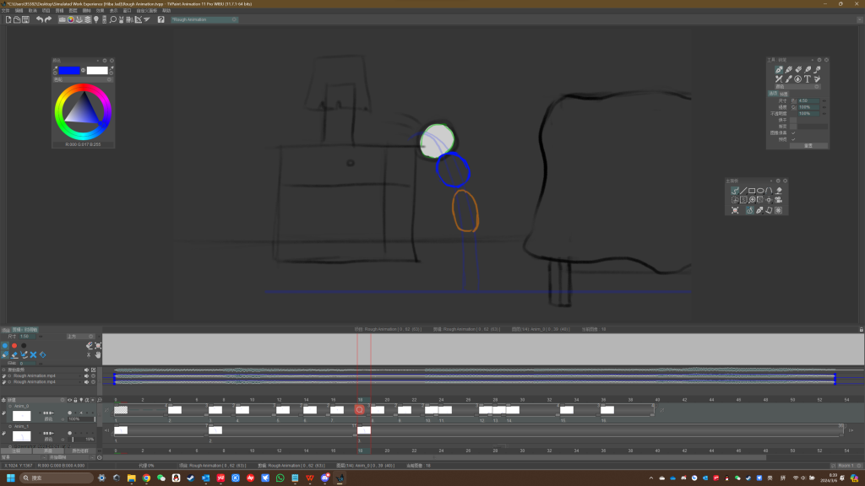
Task: Click the blue X clear icon
Action: click(x=33, y=354)
